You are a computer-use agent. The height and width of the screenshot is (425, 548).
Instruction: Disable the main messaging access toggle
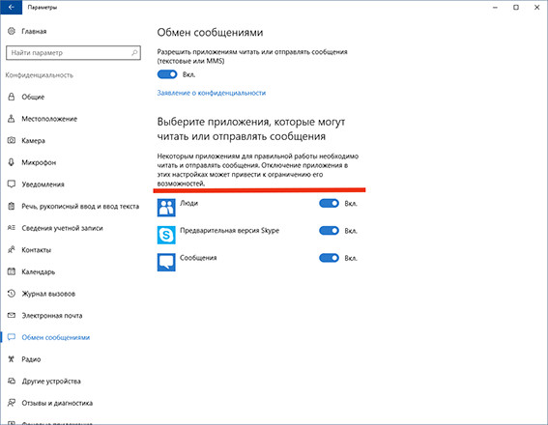167,74
